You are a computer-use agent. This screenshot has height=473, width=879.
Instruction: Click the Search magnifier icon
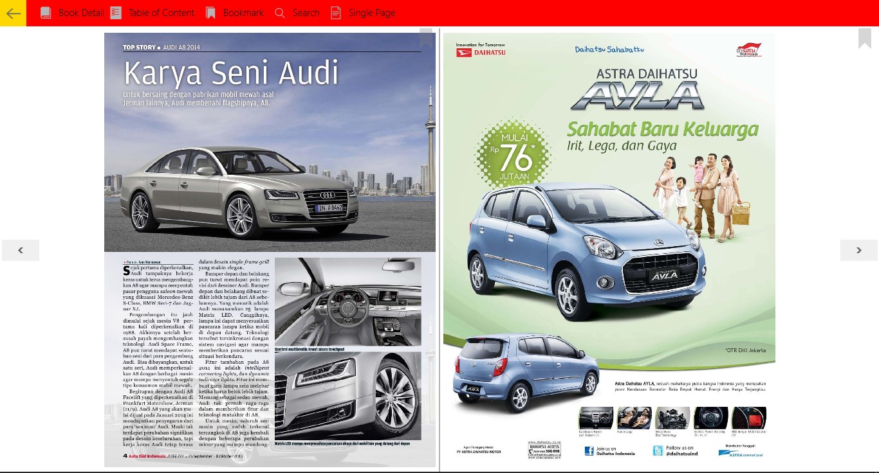click(279, 13)
